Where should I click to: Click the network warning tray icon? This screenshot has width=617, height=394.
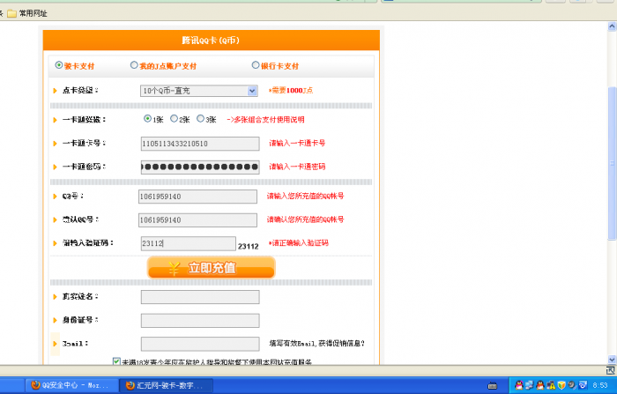tap(551, 385)
